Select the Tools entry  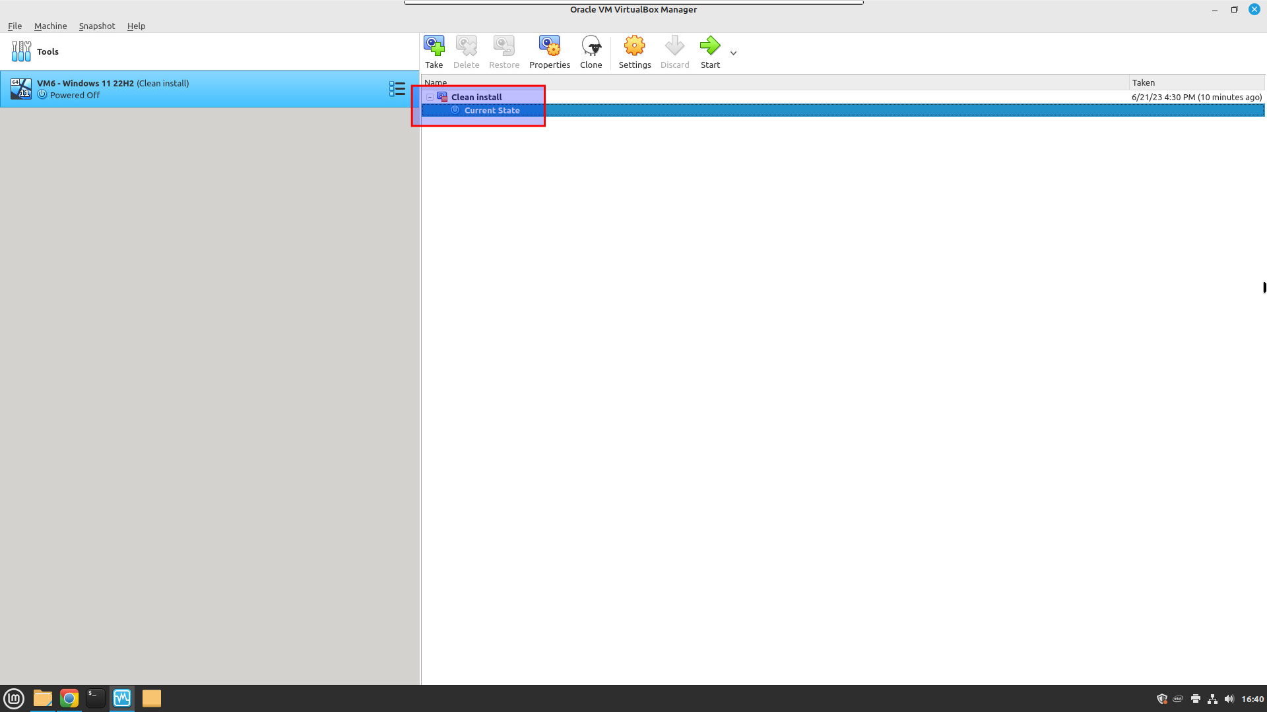(x=209, y=51)
